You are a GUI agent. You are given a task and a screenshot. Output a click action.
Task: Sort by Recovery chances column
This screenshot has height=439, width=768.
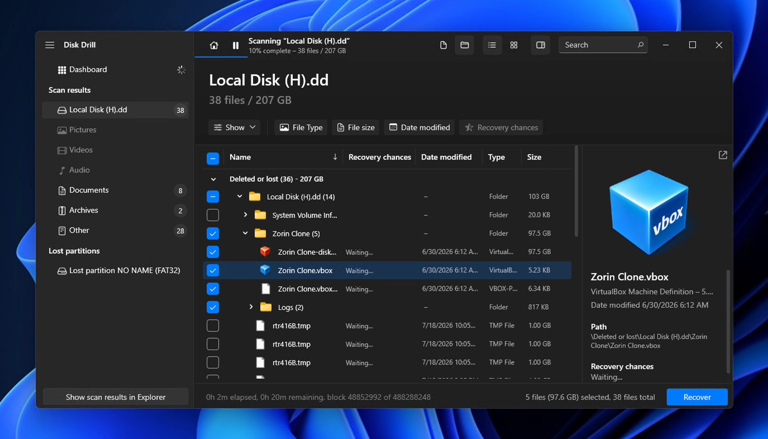[379, 157]
